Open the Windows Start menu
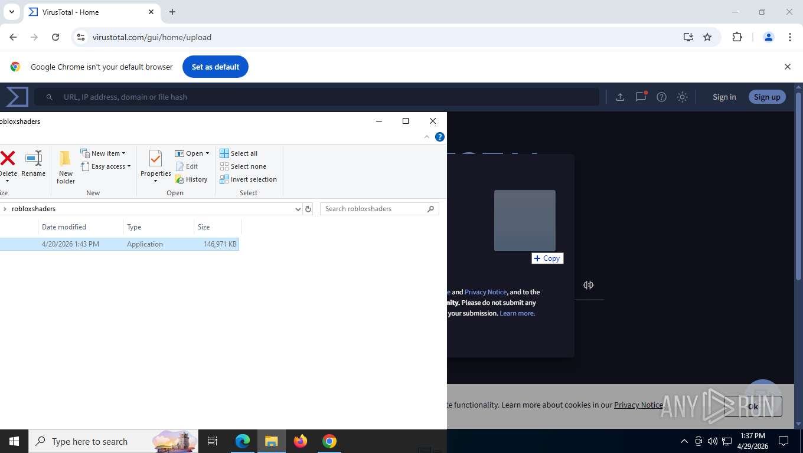This screenshot has width=803, height=453. [14, 441]
